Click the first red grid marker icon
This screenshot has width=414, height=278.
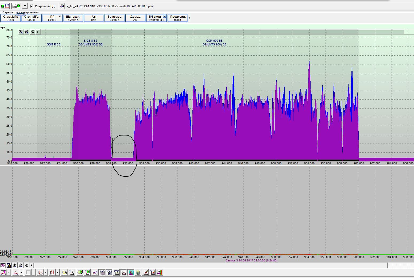tap(41, 273)
